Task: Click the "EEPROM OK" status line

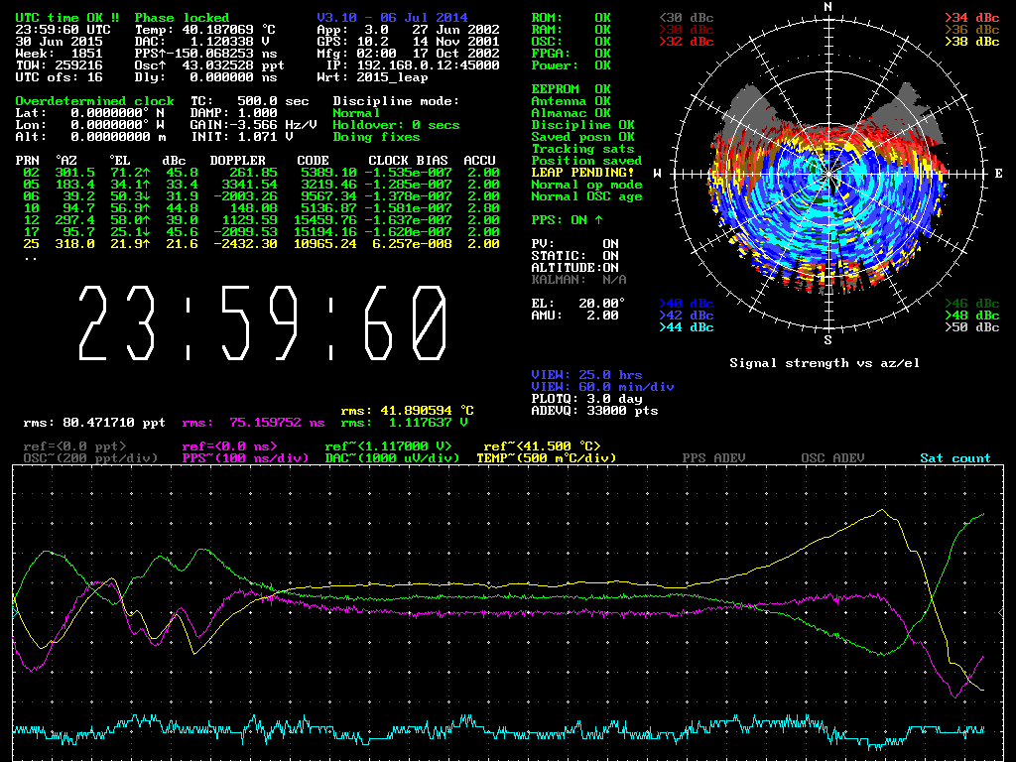Action: coord(571,88)
